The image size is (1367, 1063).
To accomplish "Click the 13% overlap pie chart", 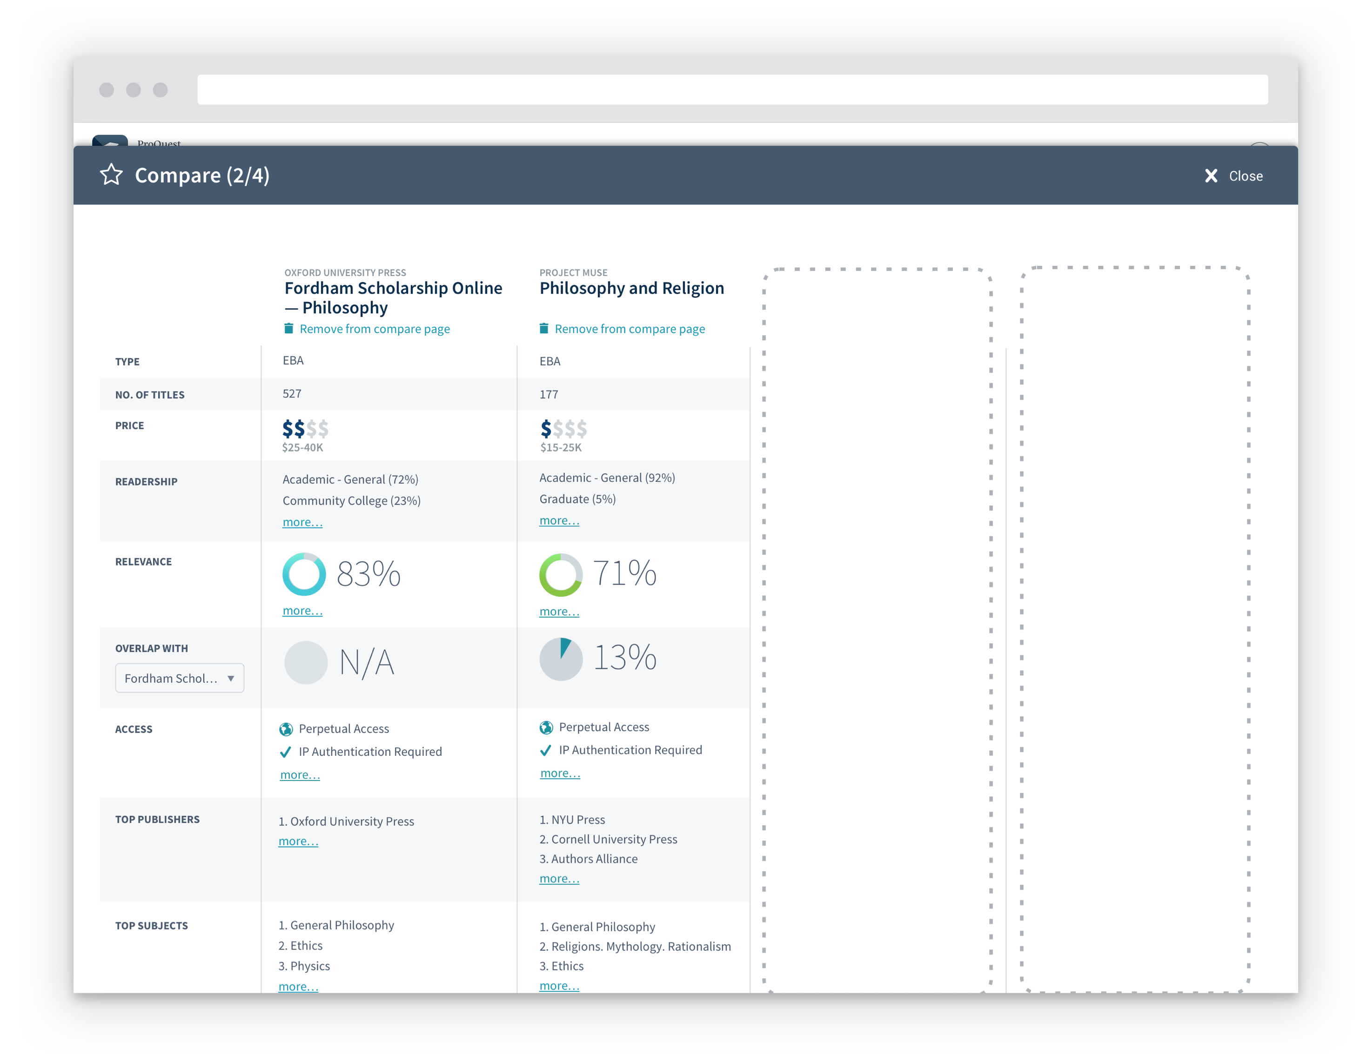I will pos(561,659).
